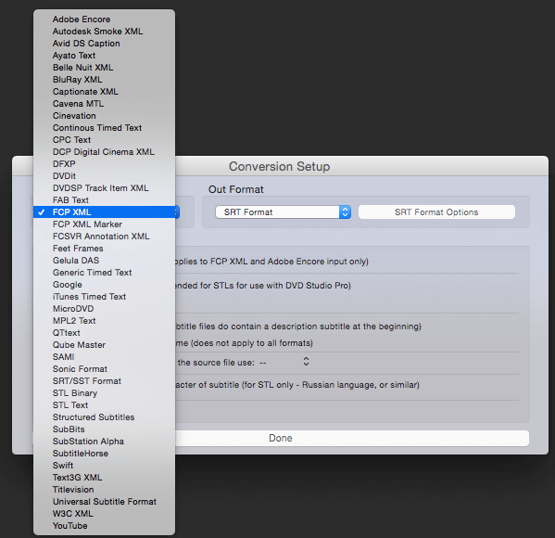This screenshot has height=538, width=555.
Task: Select MPL2 Text format
Action: (104, 320)
